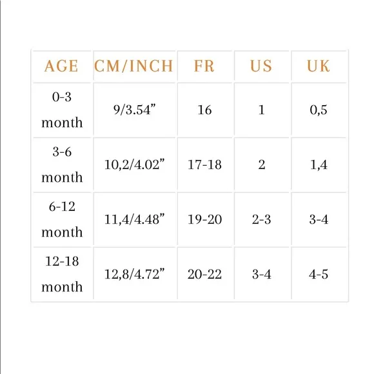Click UK size 1,4 cell
Image resolution: width=374 pixels, height=374 pixels.
pyautogui.click(x=319, y=165)
